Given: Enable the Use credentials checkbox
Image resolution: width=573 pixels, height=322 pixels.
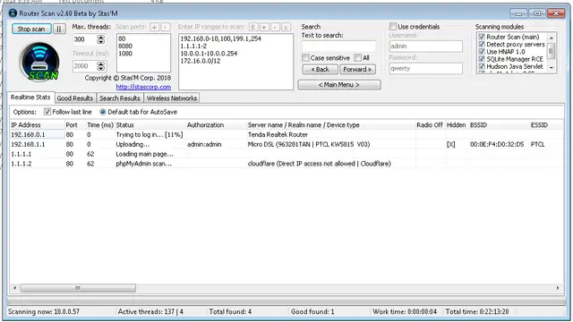Looking at the screenshot, I should coord(393,26).
